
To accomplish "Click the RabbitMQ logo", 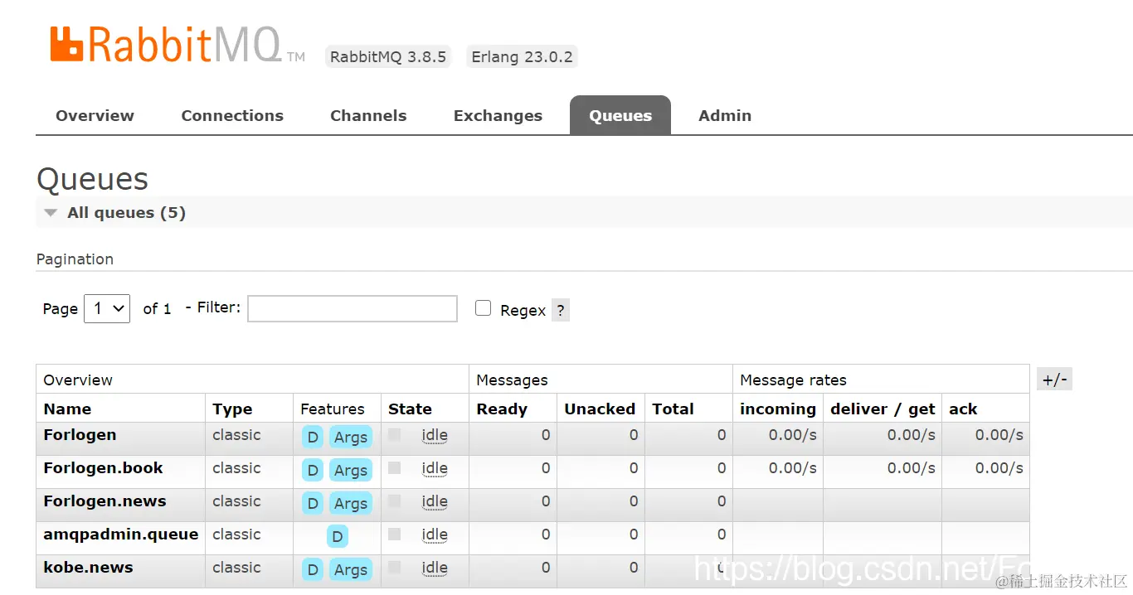I will point(177,44).
